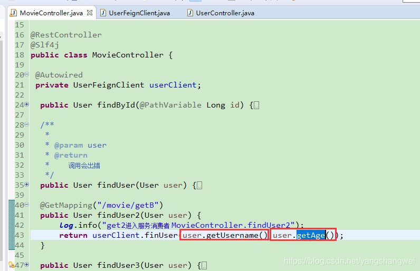
Task: Click the UserFeignClient.java file icon
Action: coord(103,13)
